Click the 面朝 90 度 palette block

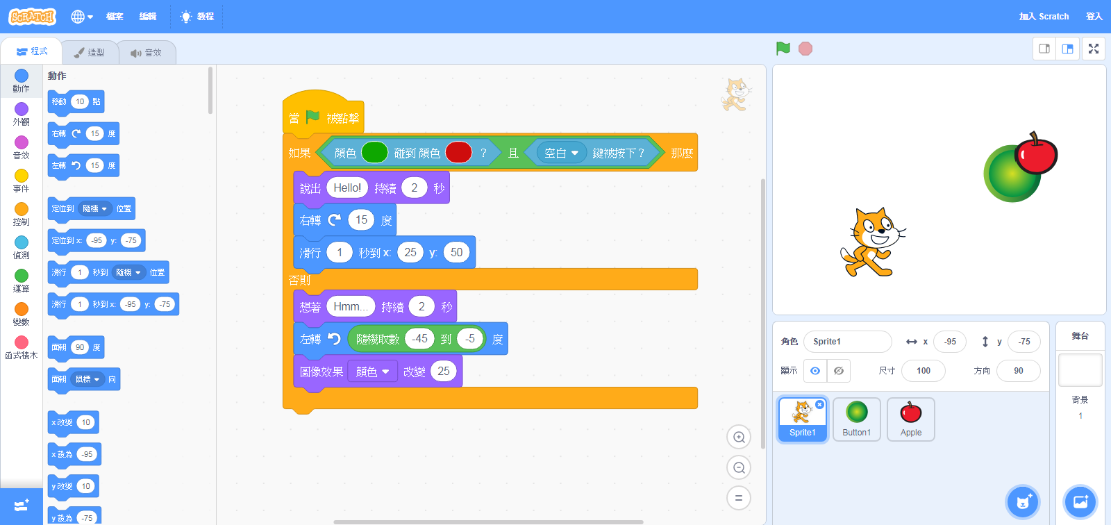76,347
